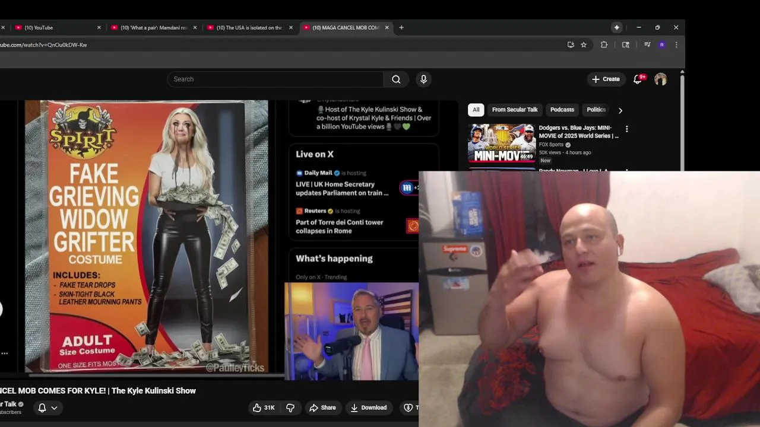This screenshot has height=427, width=760.
Task: Open Chrome side panel icon
Action: (625, 44)
